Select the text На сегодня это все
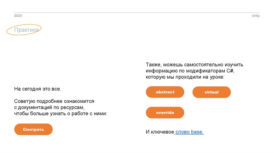 (x=38, y=89)
